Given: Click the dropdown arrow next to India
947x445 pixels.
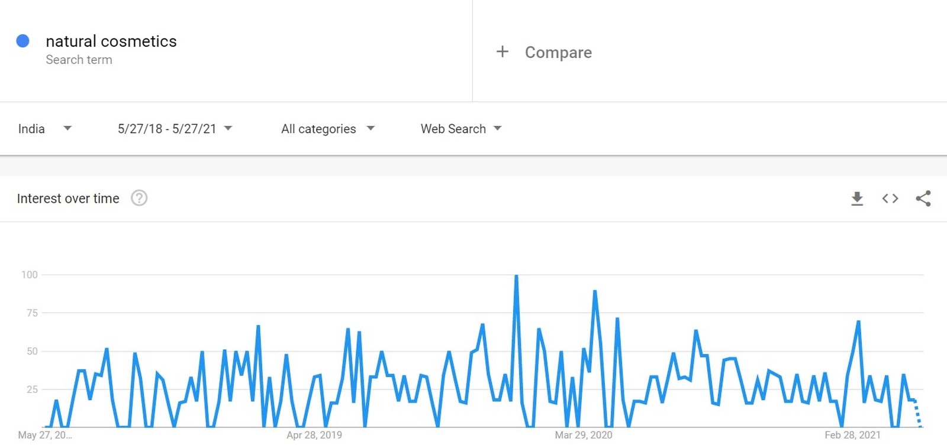Looking at the screenshot, I should click(x=67, y=128).
